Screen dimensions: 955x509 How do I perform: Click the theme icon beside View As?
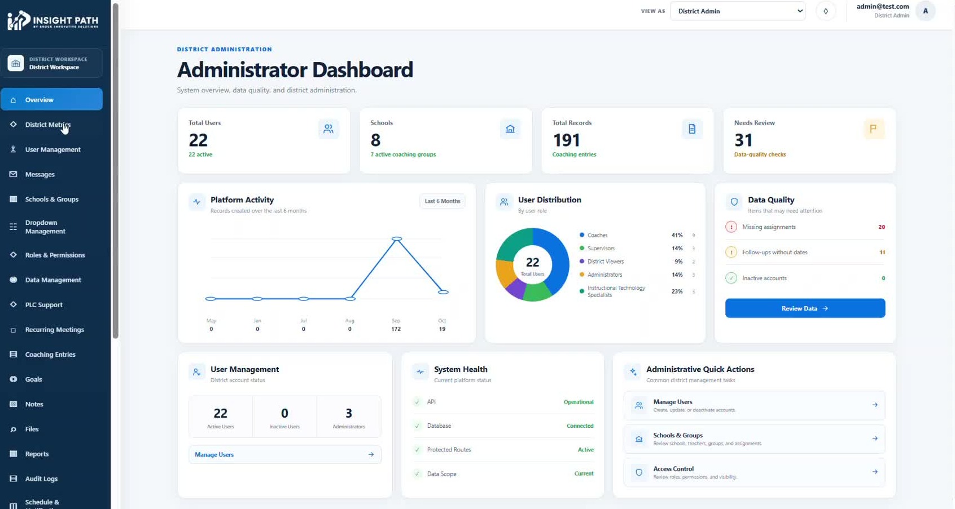point(826,11)
